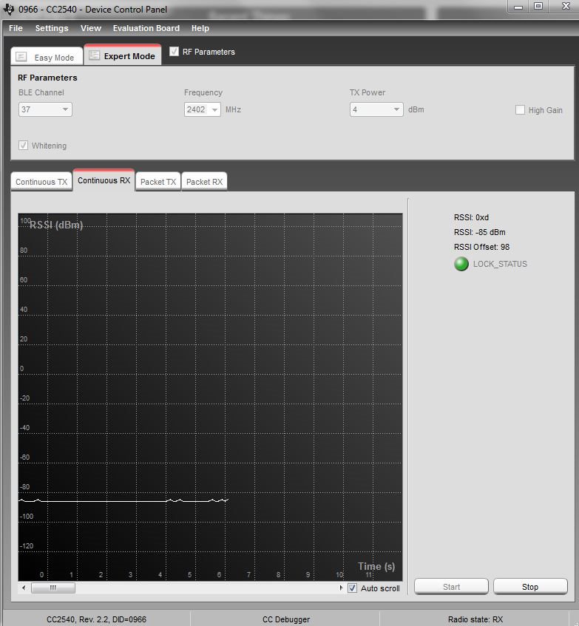Click the CC2540, Rev. 2.2 status text
This screenshot has height=626, width=579.
[96, 619]
